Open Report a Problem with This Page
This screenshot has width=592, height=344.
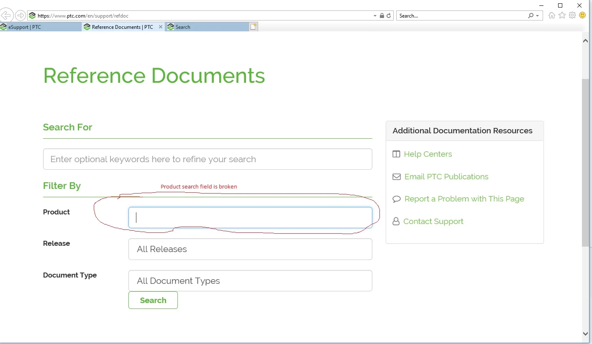click(464, 199)
